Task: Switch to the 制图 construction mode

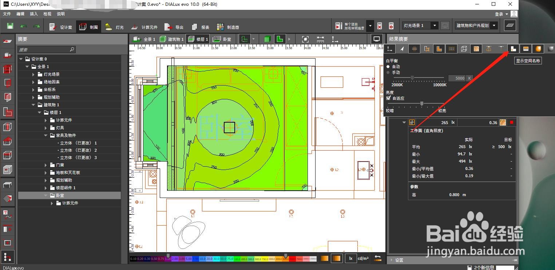Action: (x=88, y=27)
